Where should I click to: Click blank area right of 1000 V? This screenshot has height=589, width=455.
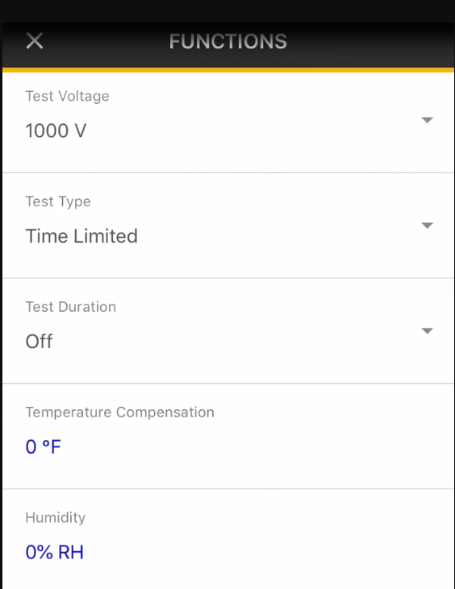(x=252, y=131)
